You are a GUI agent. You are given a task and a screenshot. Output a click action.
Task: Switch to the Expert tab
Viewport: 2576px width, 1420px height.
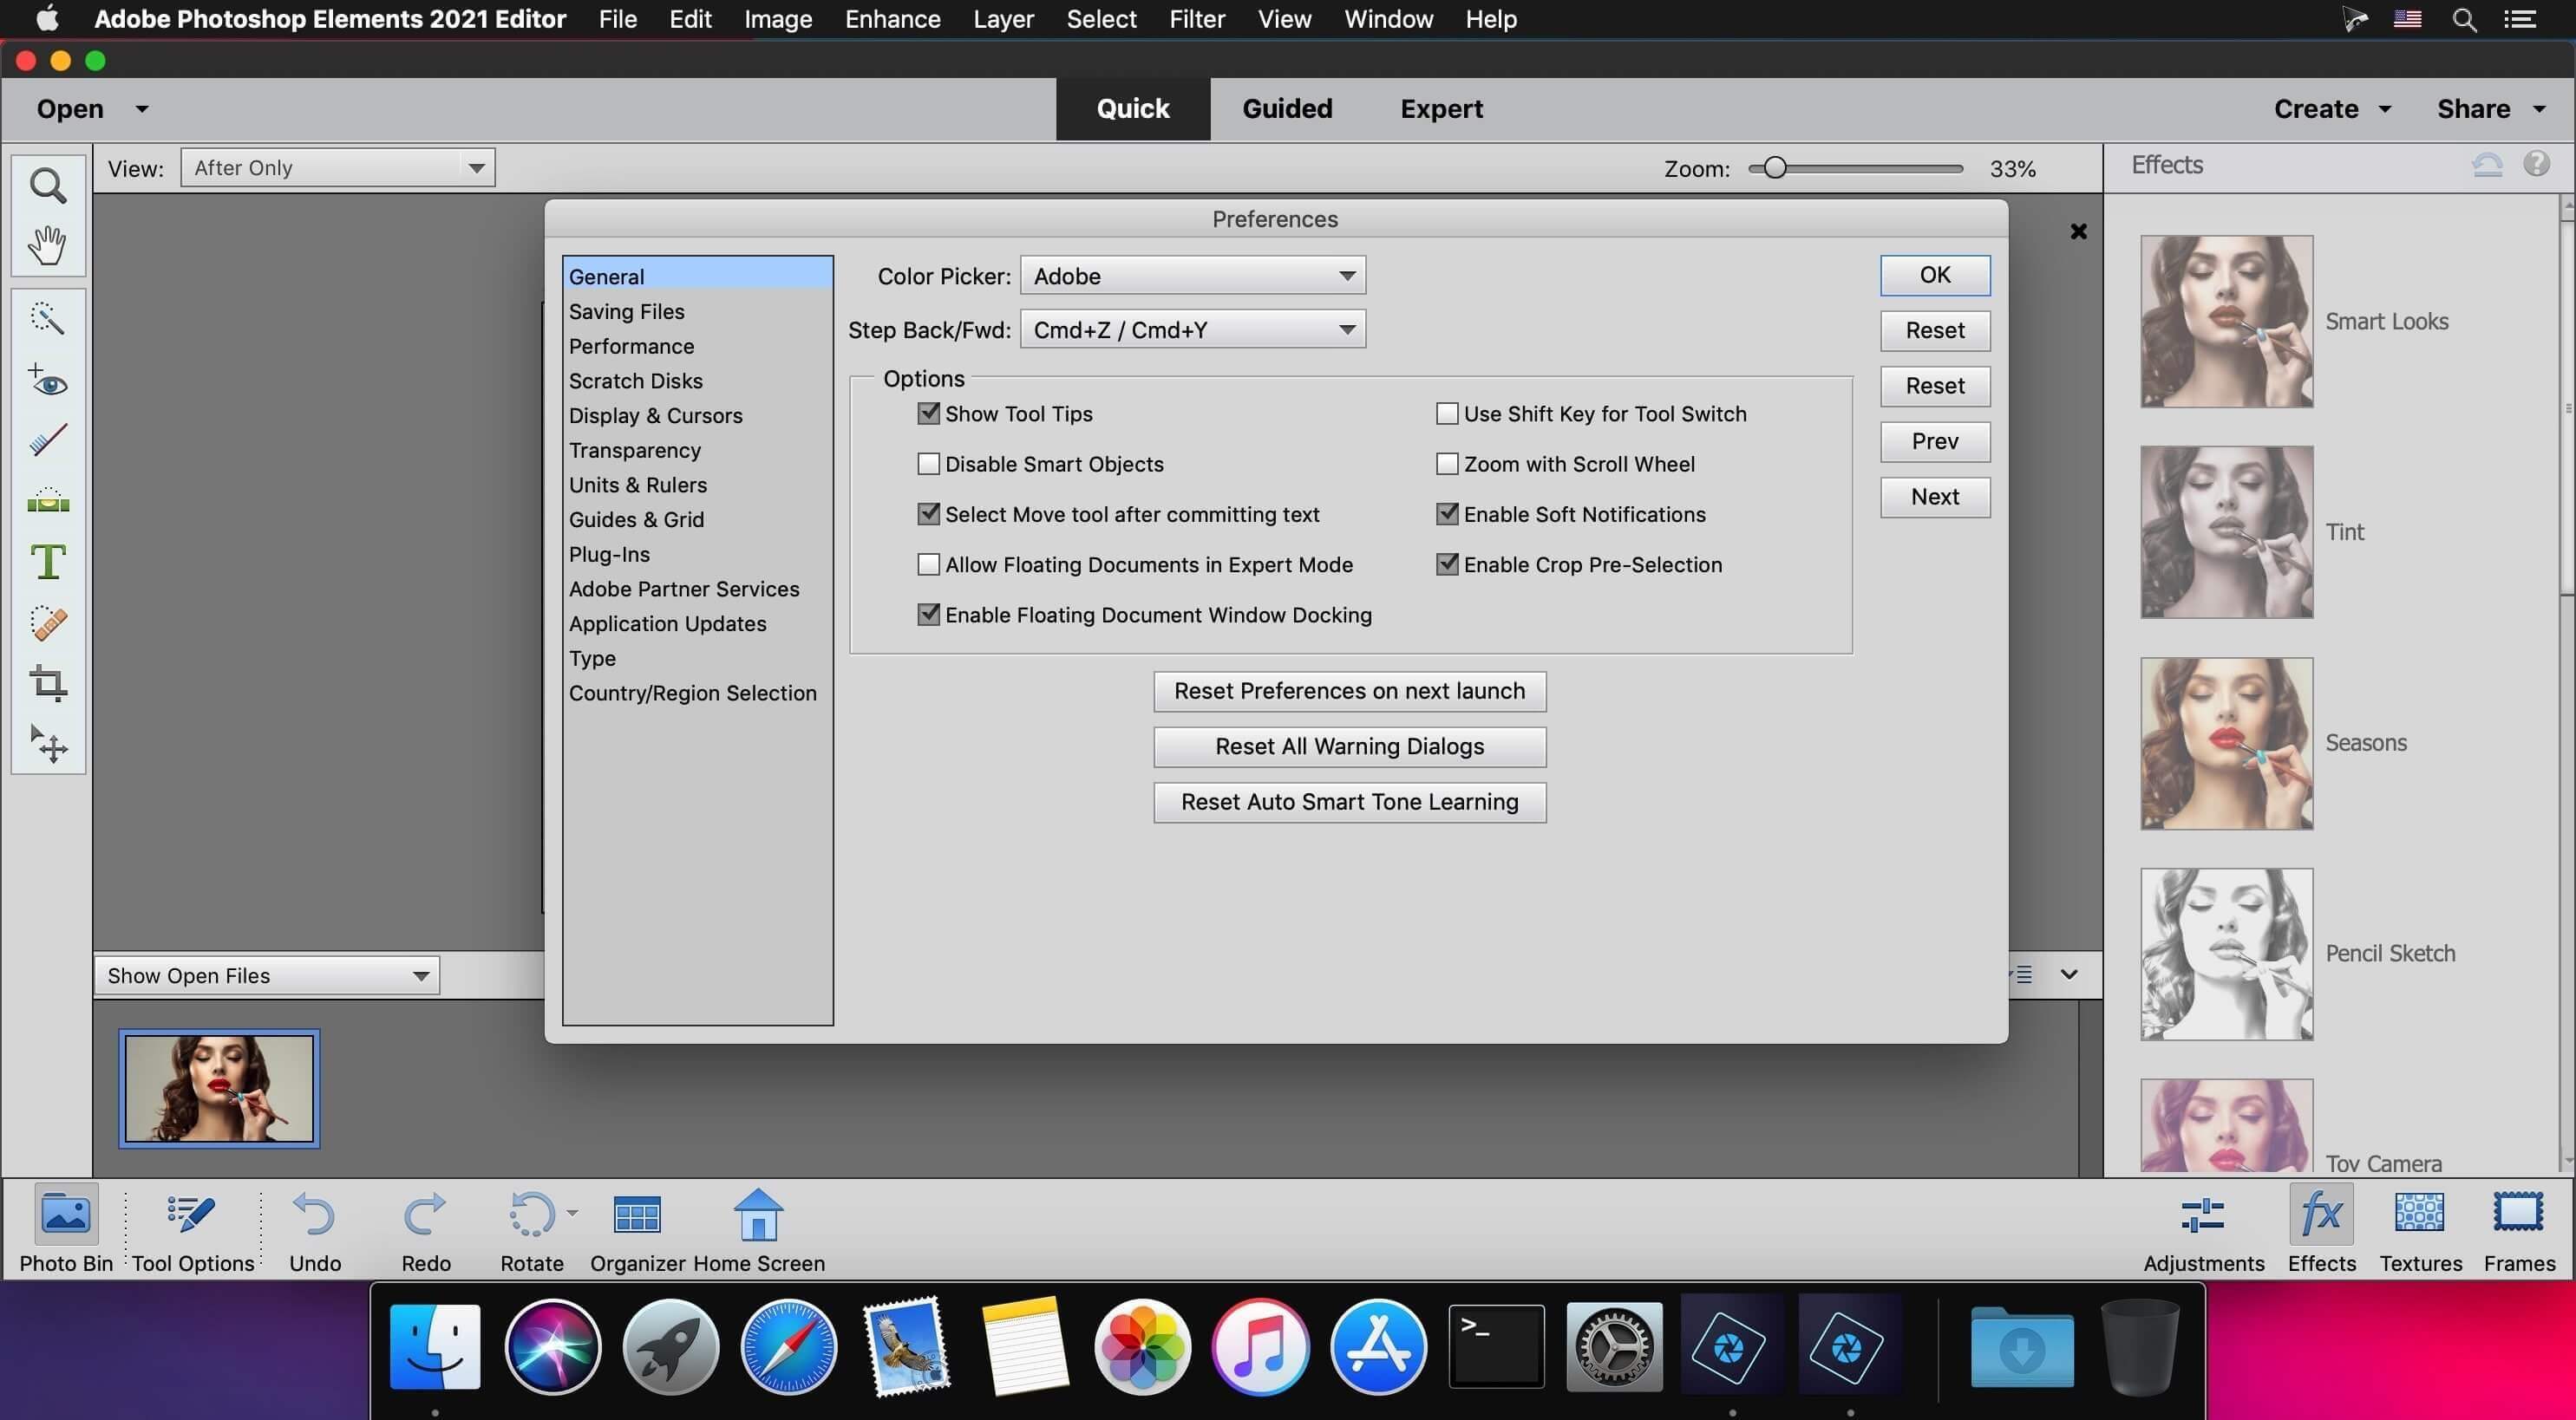[x=1441, y=108]
